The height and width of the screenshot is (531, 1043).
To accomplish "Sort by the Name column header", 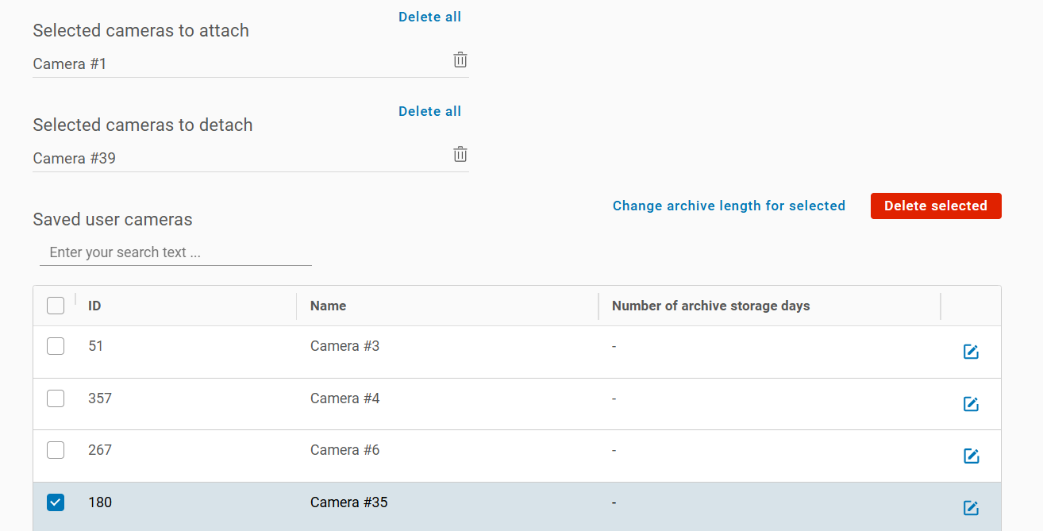I will tap(328, 306).
